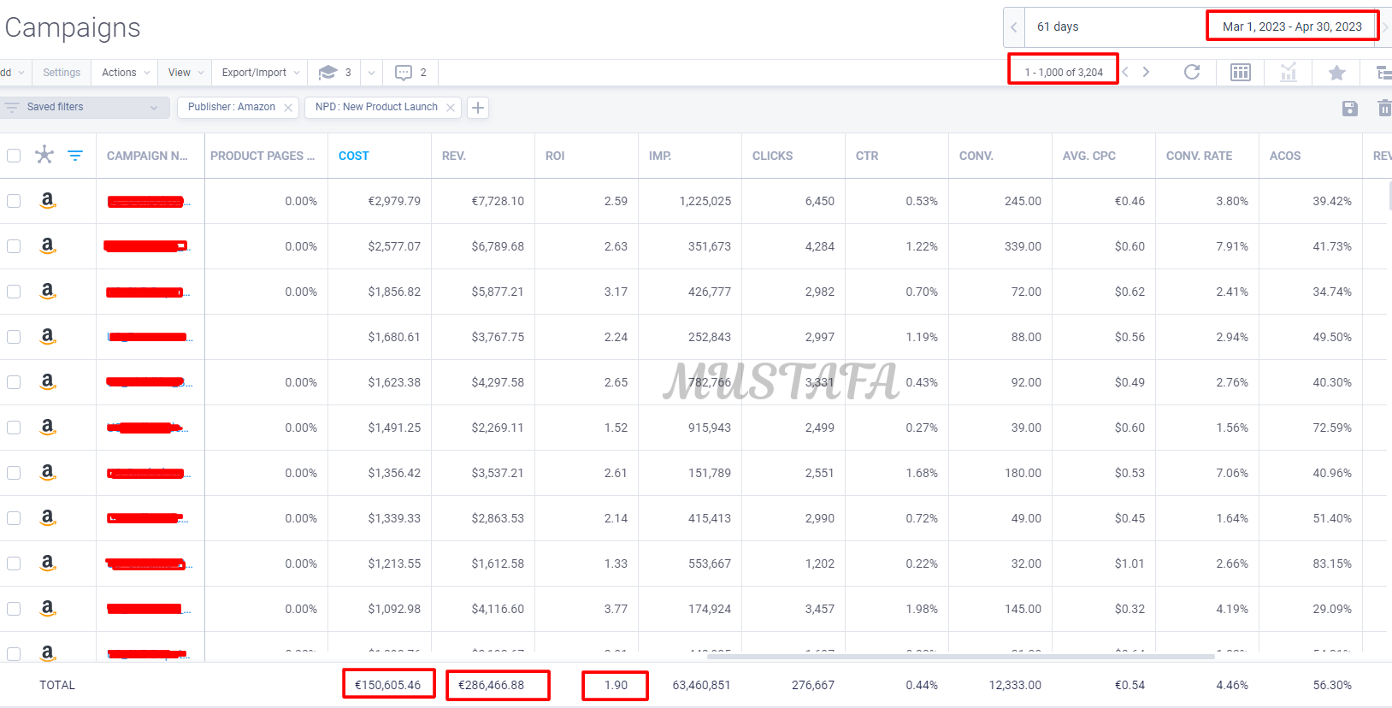The image size is (1392, 708).
Task: Open the comments speech bubble icon
Action: tap(404, 73)
